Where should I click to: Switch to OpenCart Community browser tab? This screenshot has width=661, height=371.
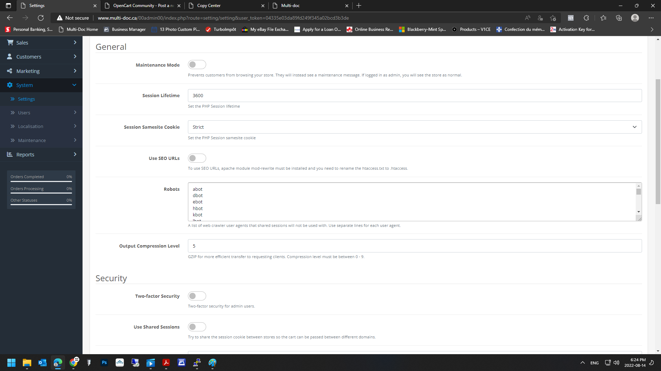pos(143,6)
